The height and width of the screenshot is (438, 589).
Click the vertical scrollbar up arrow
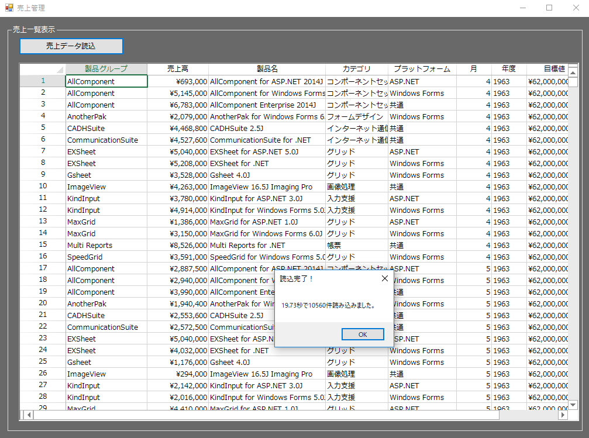[x=573, y=73]
